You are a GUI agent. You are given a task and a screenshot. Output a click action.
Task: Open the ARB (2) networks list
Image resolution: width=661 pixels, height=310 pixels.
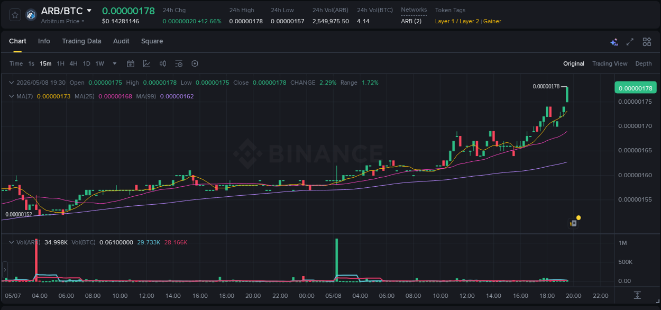411,21
